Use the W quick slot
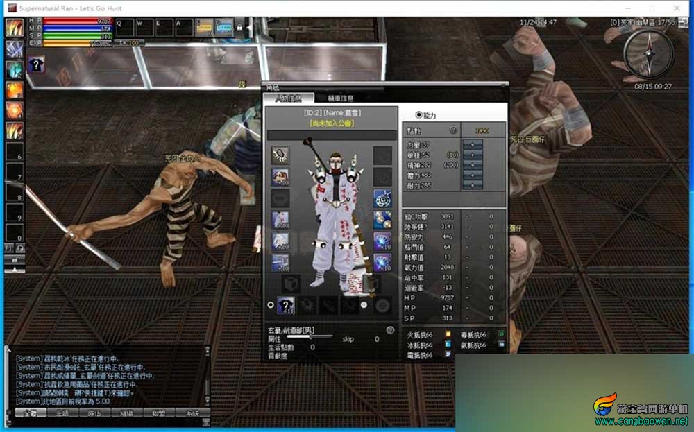Viewport: 694px width, 432px height. pos(144,28)
